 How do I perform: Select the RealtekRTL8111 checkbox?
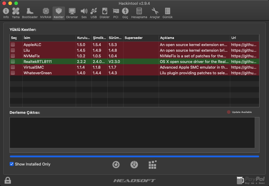click(13, 62)
